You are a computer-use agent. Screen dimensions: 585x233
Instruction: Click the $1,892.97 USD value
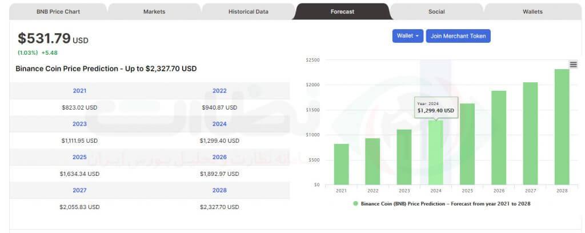[219, 174]
